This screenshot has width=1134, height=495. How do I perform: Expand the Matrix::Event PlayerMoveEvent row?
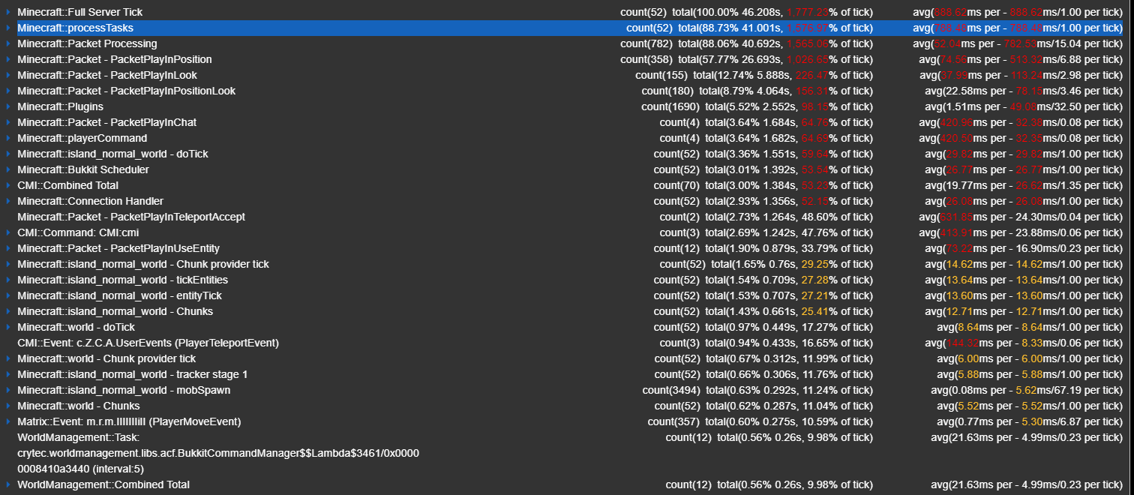click(8, 421)
